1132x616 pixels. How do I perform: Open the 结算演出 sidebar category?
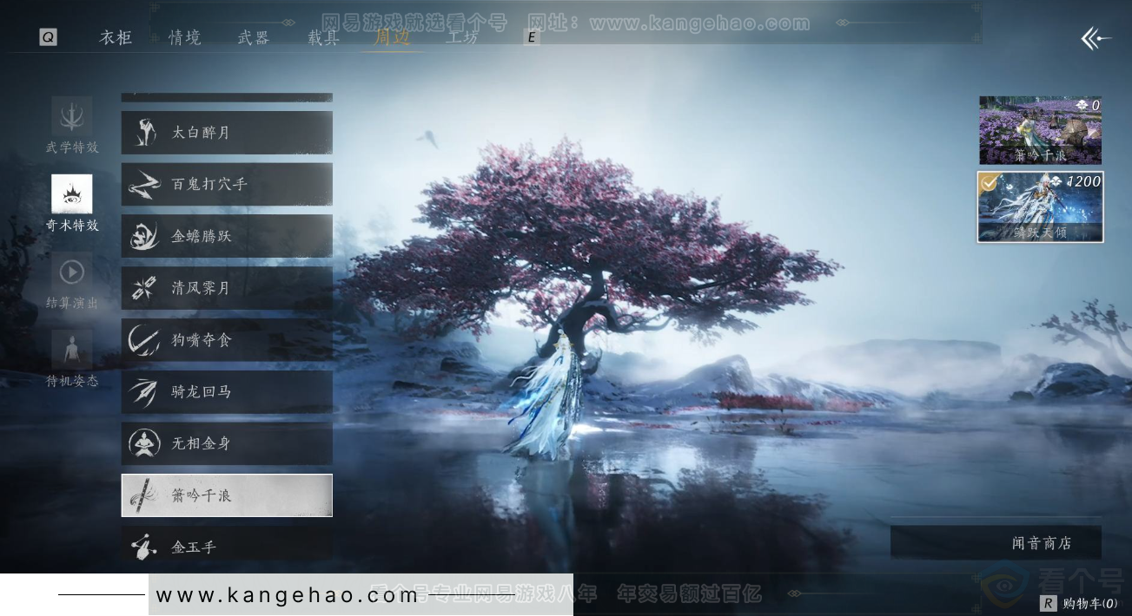pyautogui.click(x=72, y=282)
